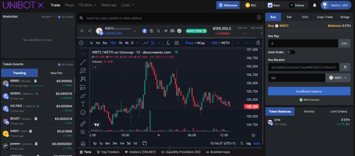The image size is (355, 156).
Task: Pick the brush drawing tool
Action: [83, 96]
